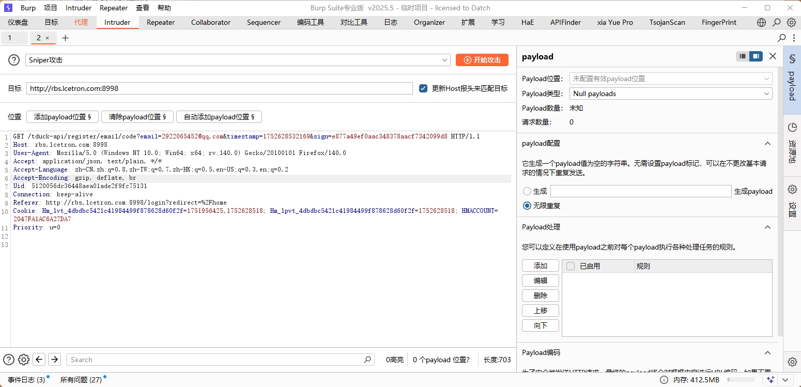Viewport: 801px width, 387px height.
Task: Click the help icon beside Sniper攻击 dropdown
Action: tap(14, 60)
